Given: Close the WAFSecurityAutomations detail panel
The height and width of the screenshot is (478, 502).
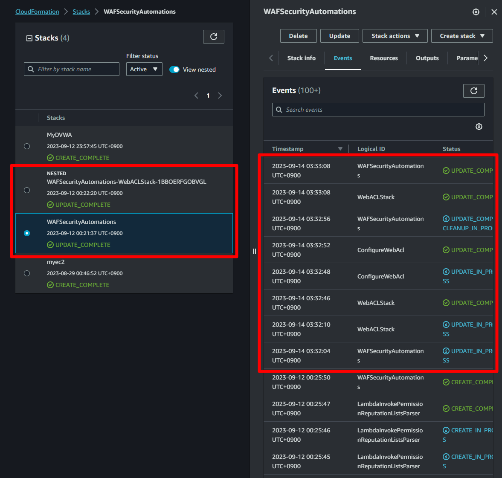Looking at the screenshot, I should coord(494,12).
